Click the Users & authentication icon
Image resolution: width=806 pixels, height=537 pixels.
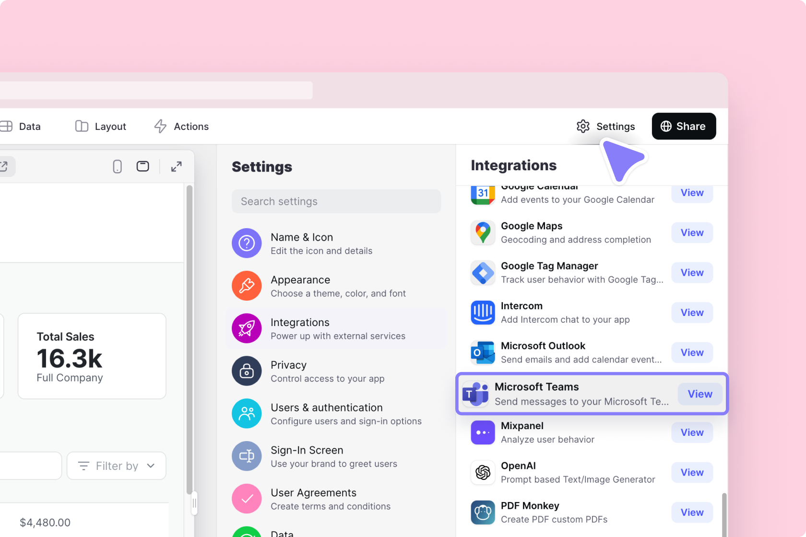click(247, 413)
